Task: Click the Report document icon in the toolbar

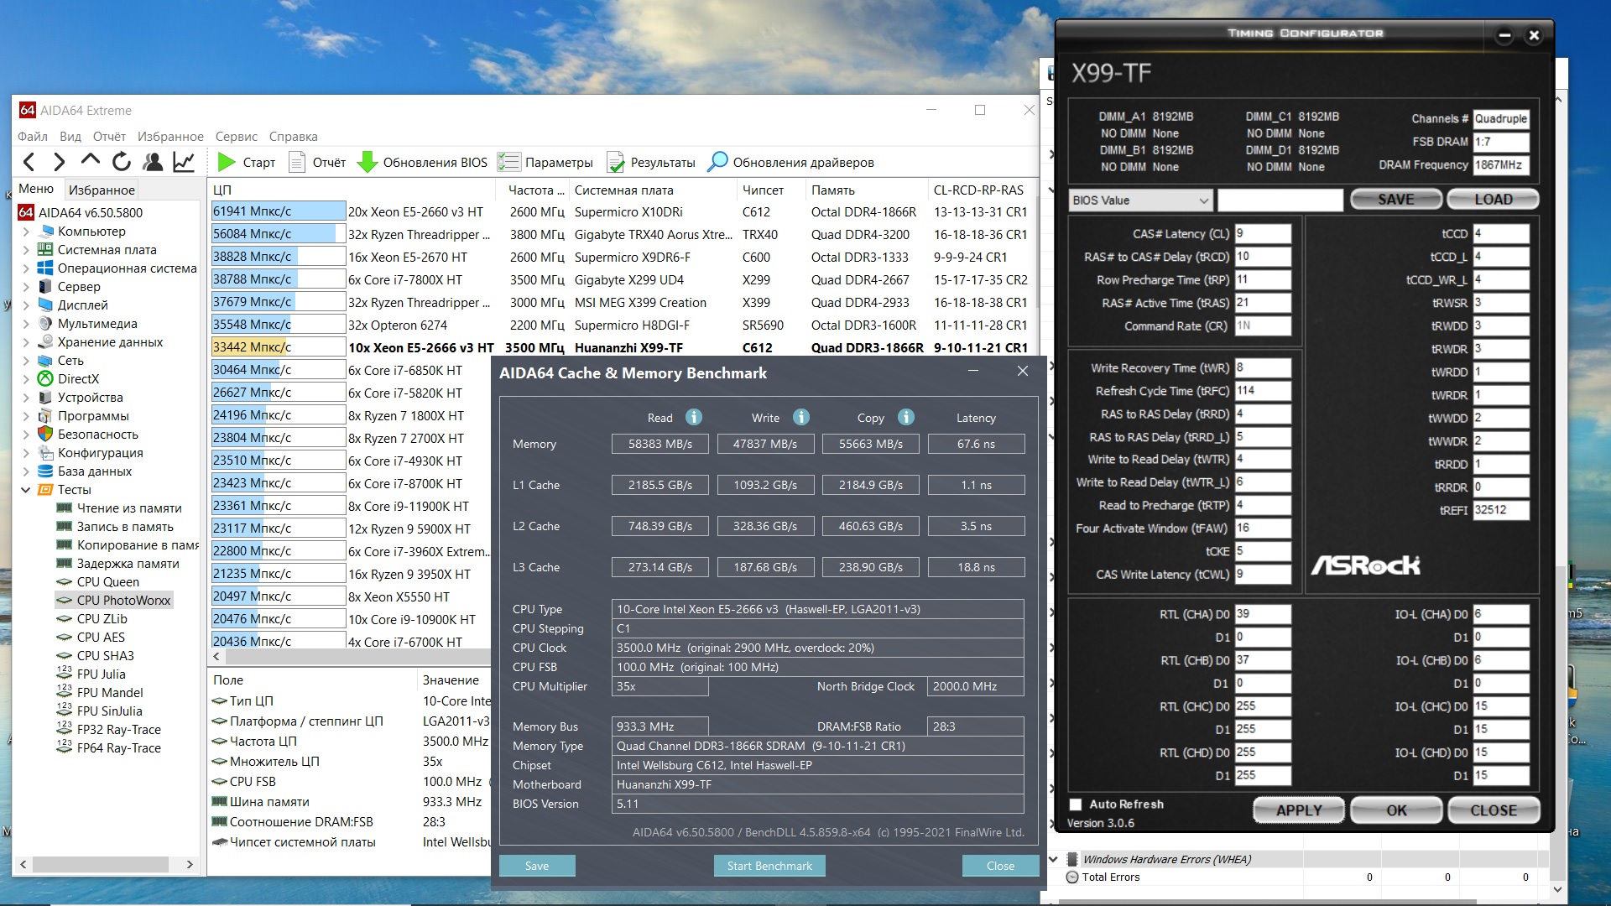Action: point(296,162)
